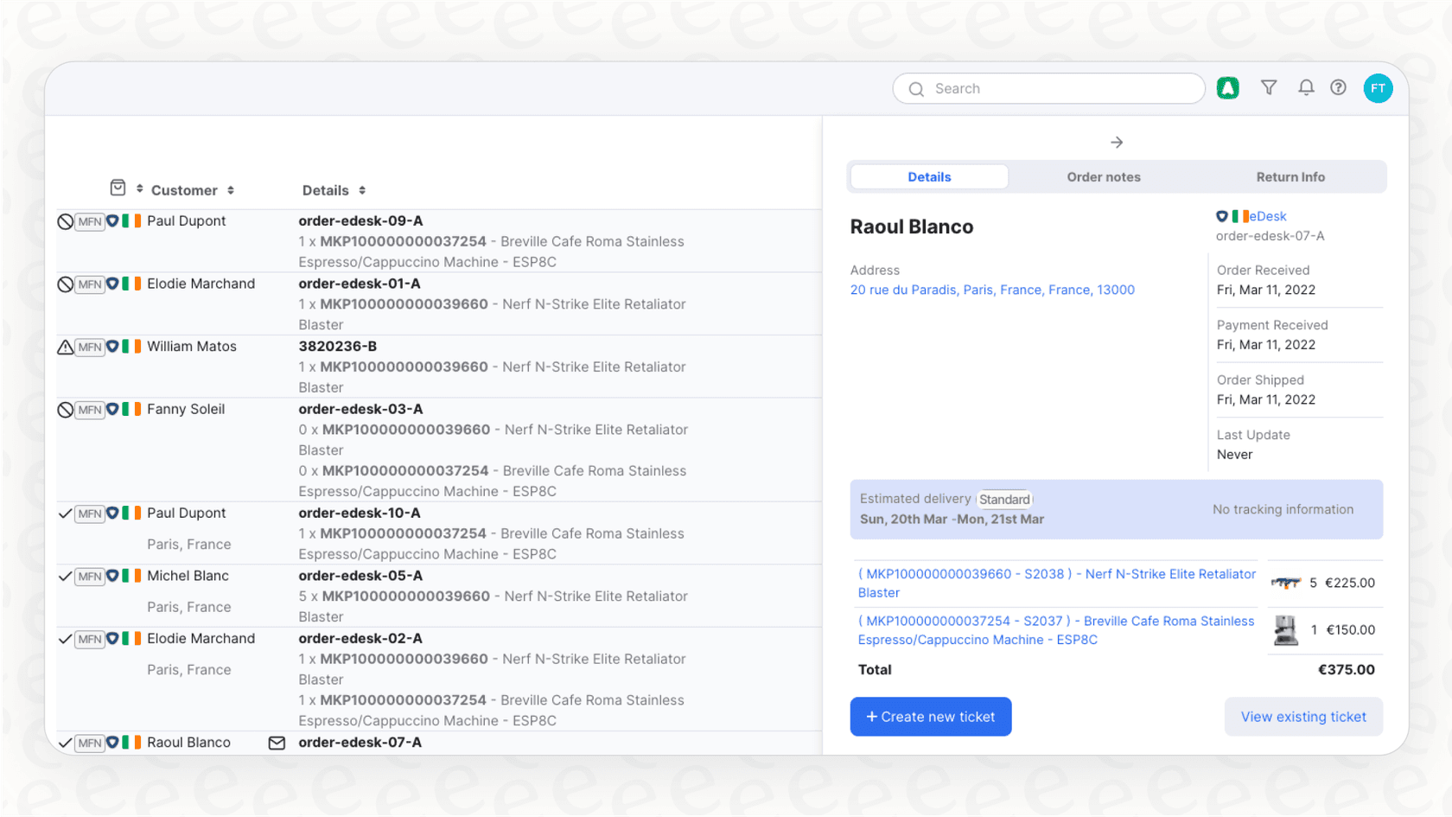This screenshot has height=817, width=1452.
Task: Click the shield icon beside Fanny Soleil
Action: tap(112, 410)
